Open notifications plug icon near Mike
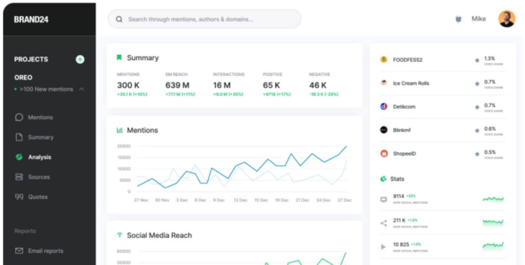The image size is (525, 265). (458, 19)
